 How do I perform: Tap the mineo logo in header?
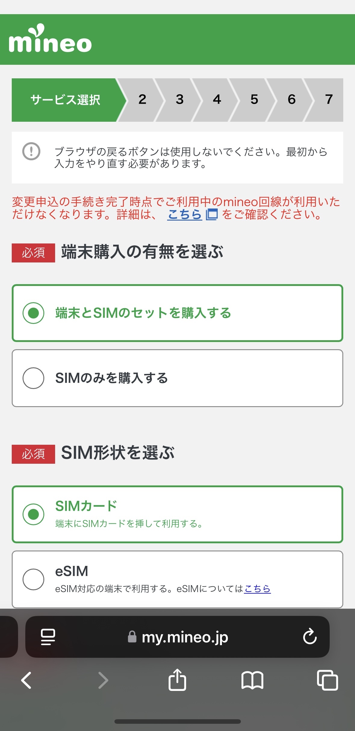[x=50, y=39]
